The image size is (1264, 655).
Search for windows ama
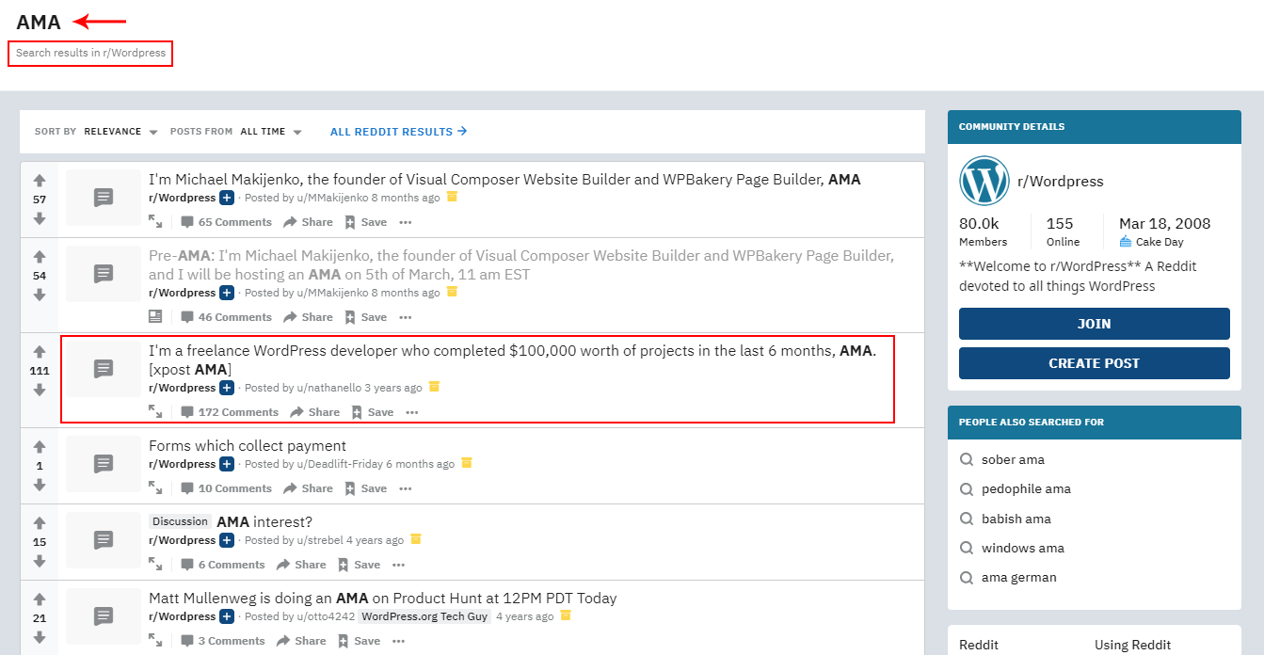(1022, 548)
